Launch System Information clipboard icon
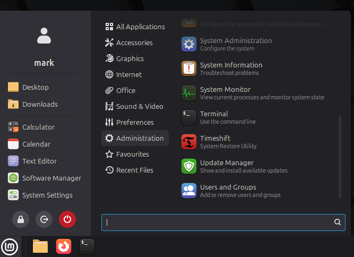This screenshot has width=354, height=257. 189,68
